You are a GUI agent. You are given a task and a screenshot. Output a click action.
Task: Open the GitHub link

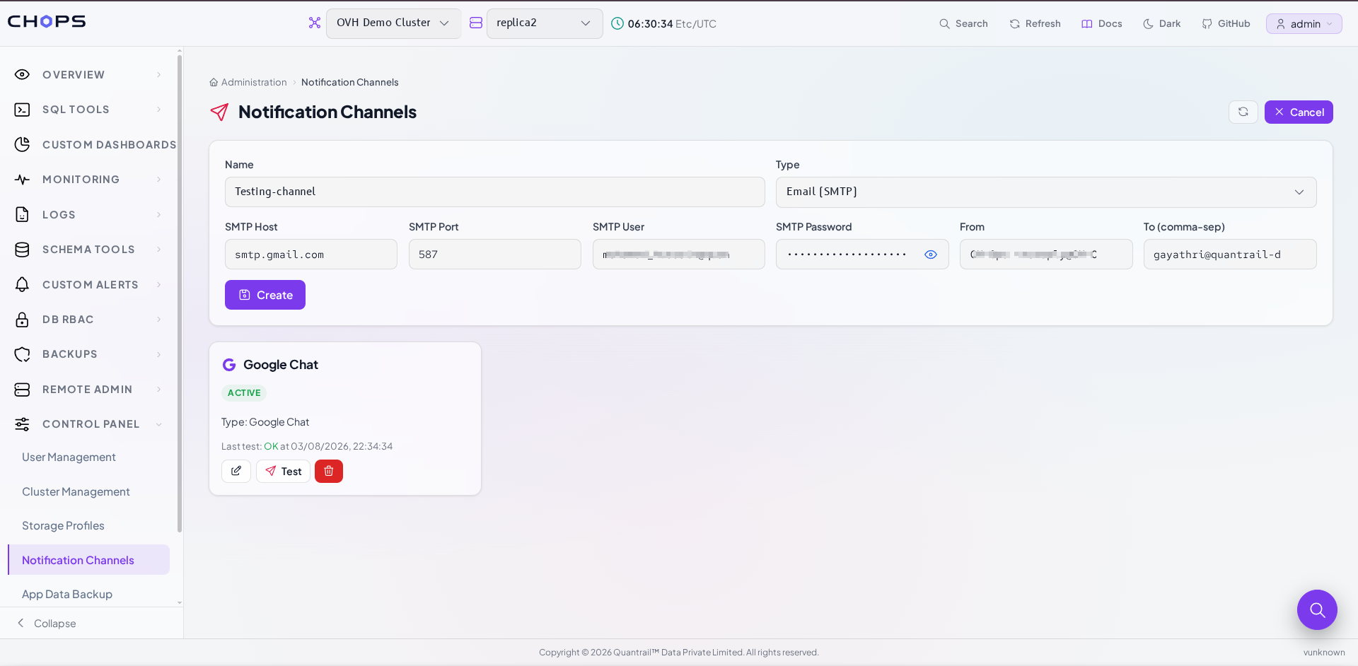pyautogui.click(x=1226, y=23)
